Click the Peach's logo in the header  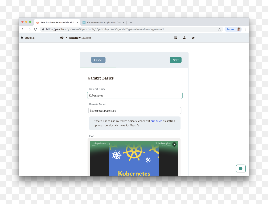pos(27,38)
